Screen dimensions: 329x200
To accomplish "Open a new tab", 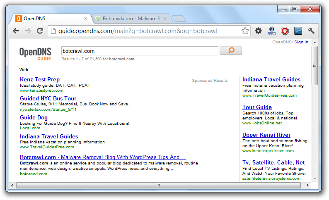I will click(179, 19).
